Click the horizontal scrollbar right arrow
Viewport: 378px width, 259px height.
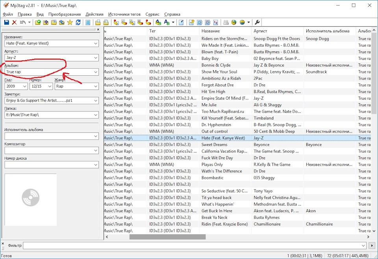[368, 237]
